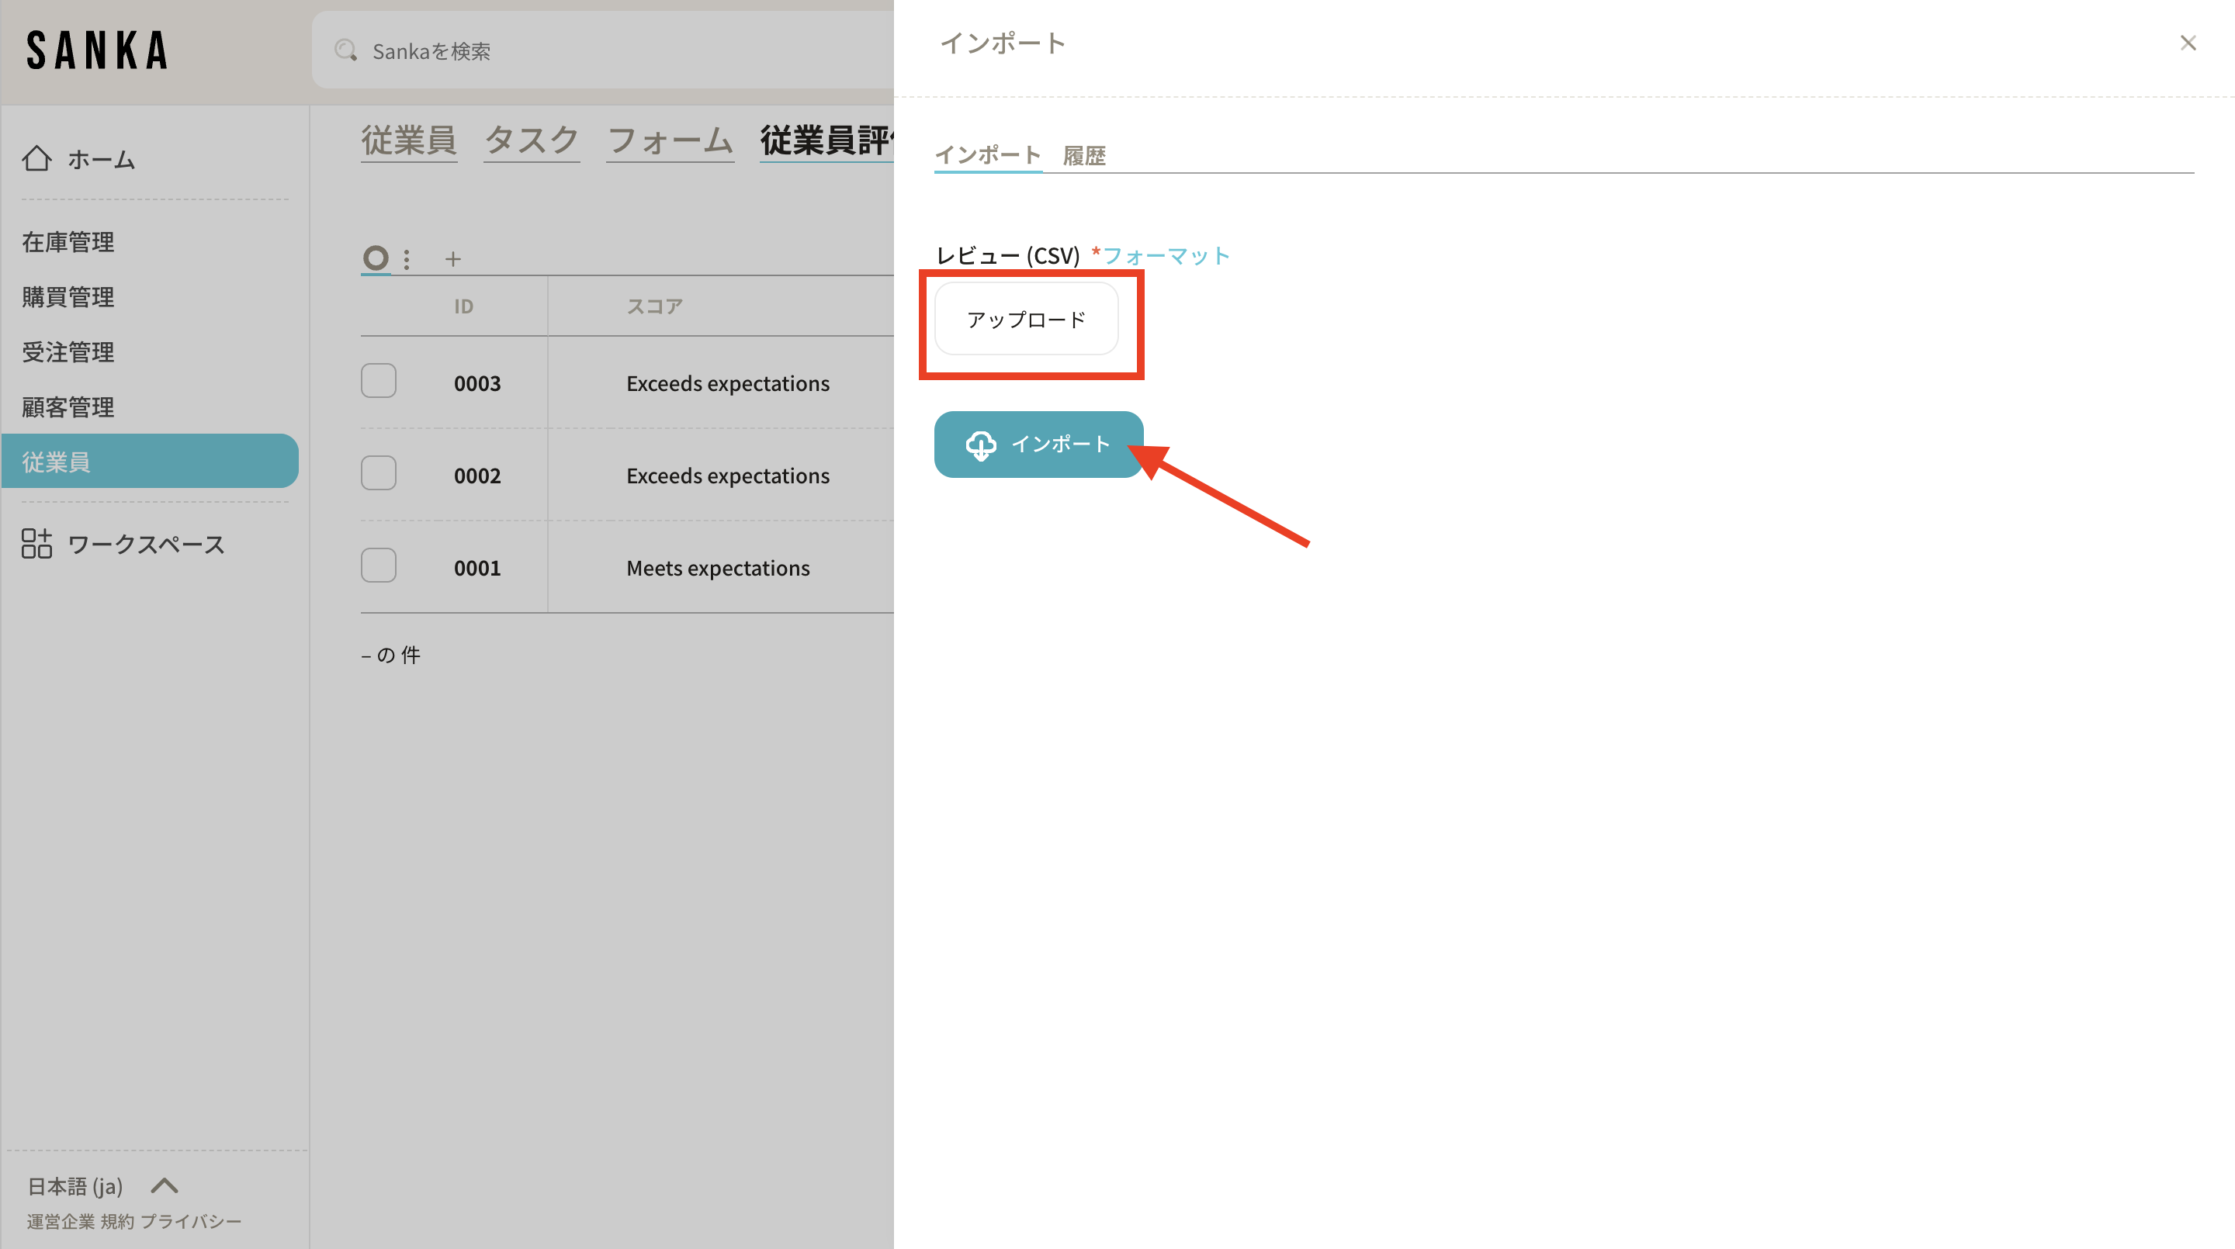
Task: Click the SANKA logo
Action: pos(97,50)
